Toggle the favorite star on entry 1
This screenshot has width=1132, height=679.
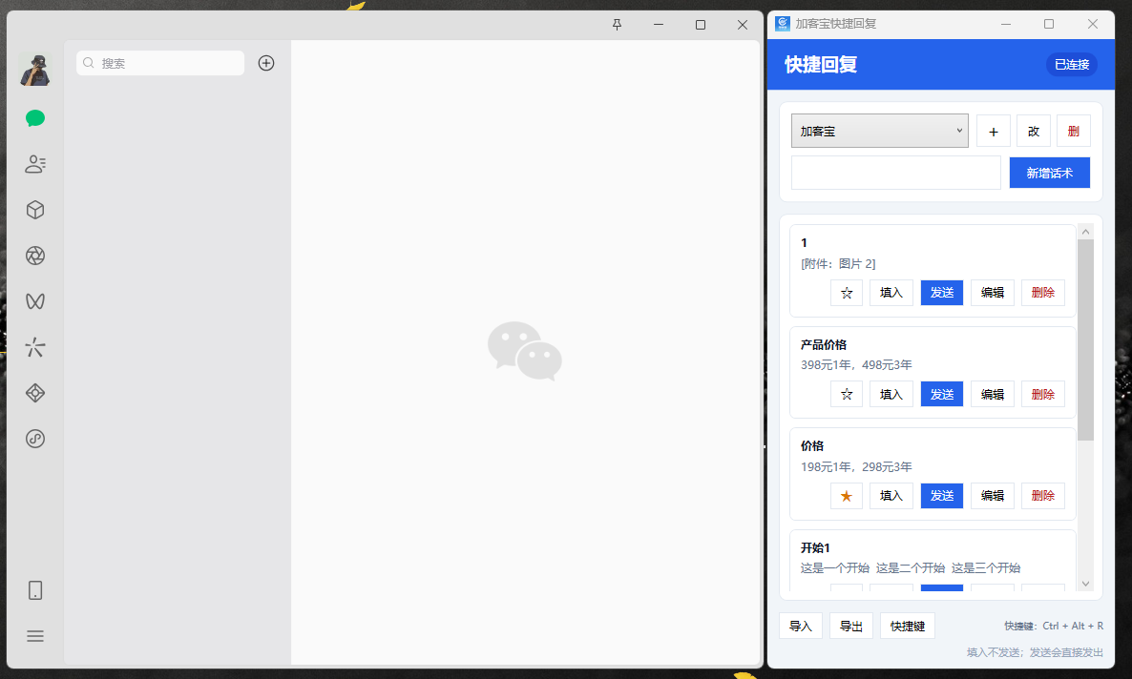pos(846,293)
